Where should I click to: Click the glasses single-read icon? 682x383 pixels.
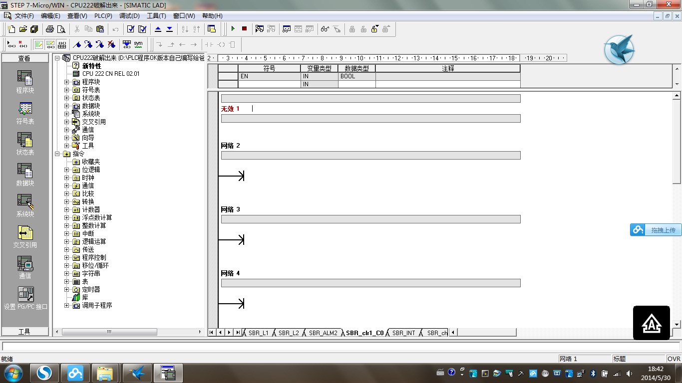click(x=325, y=29)
